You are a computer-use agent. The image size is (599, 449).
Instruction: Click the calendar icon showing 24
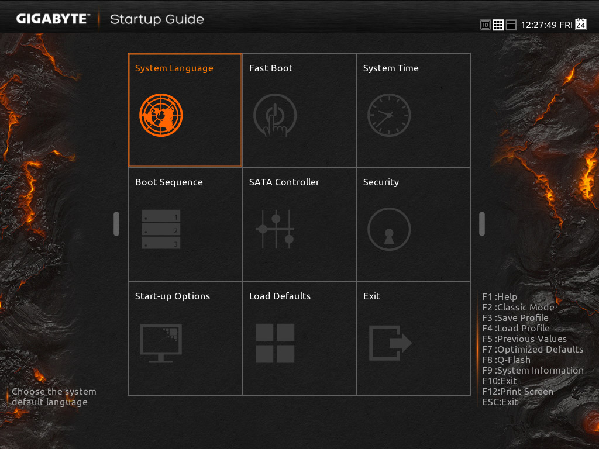(581, 23)
